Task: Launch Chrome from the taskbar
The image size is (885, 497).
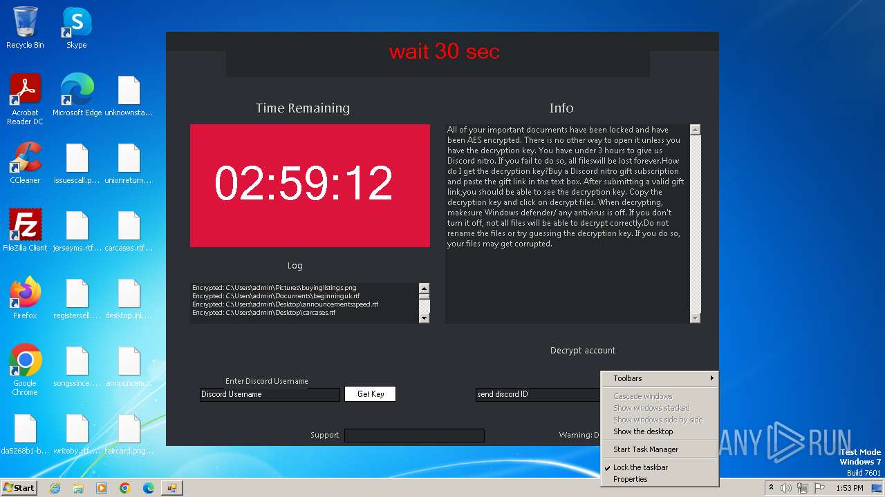Action: pos(125,488)
